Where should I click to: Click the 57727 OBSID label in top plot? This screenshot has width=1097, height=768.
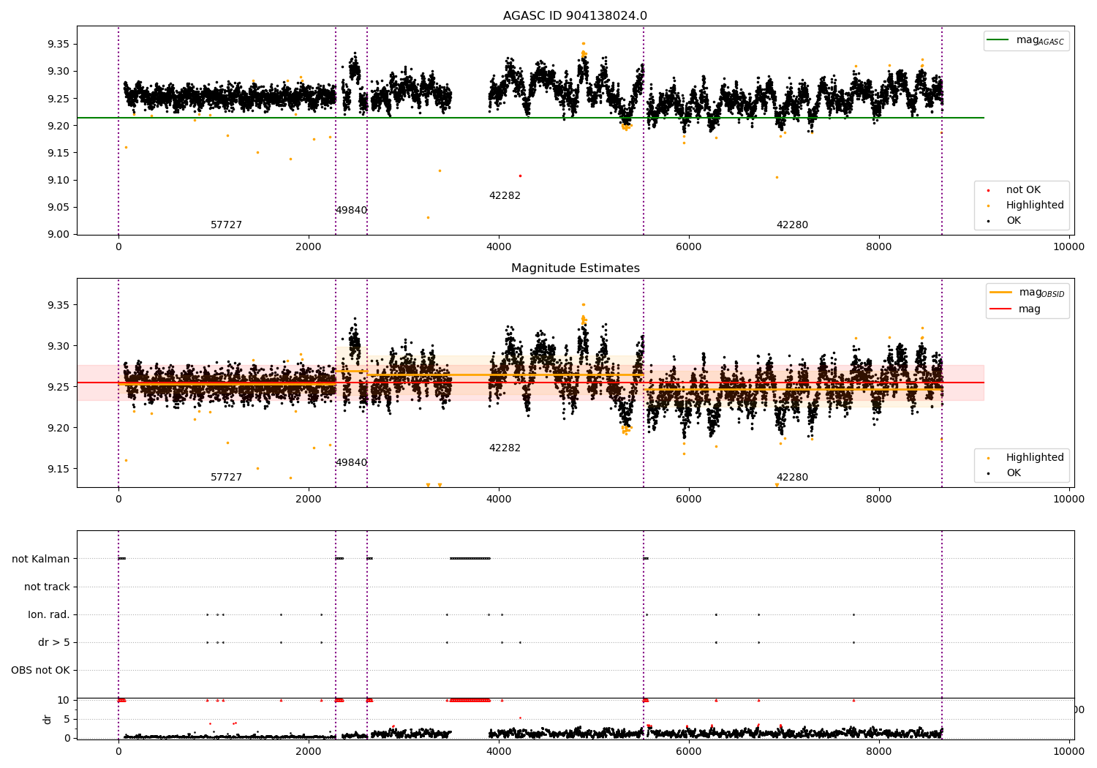coord(226,225)
